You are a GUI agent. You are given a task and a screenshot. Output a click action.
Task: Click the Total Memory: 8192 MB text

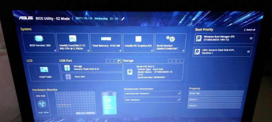[106, 46]
